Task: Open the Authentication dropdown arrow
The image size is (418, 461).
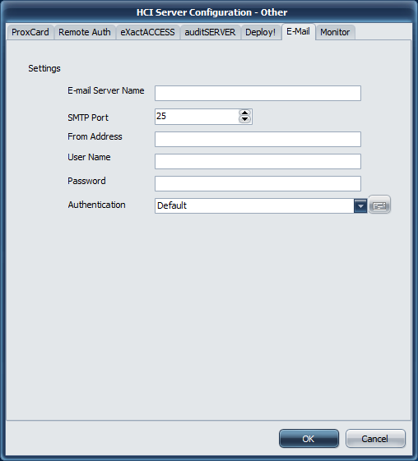Action: pyautogui.click(x=360, y=205)
